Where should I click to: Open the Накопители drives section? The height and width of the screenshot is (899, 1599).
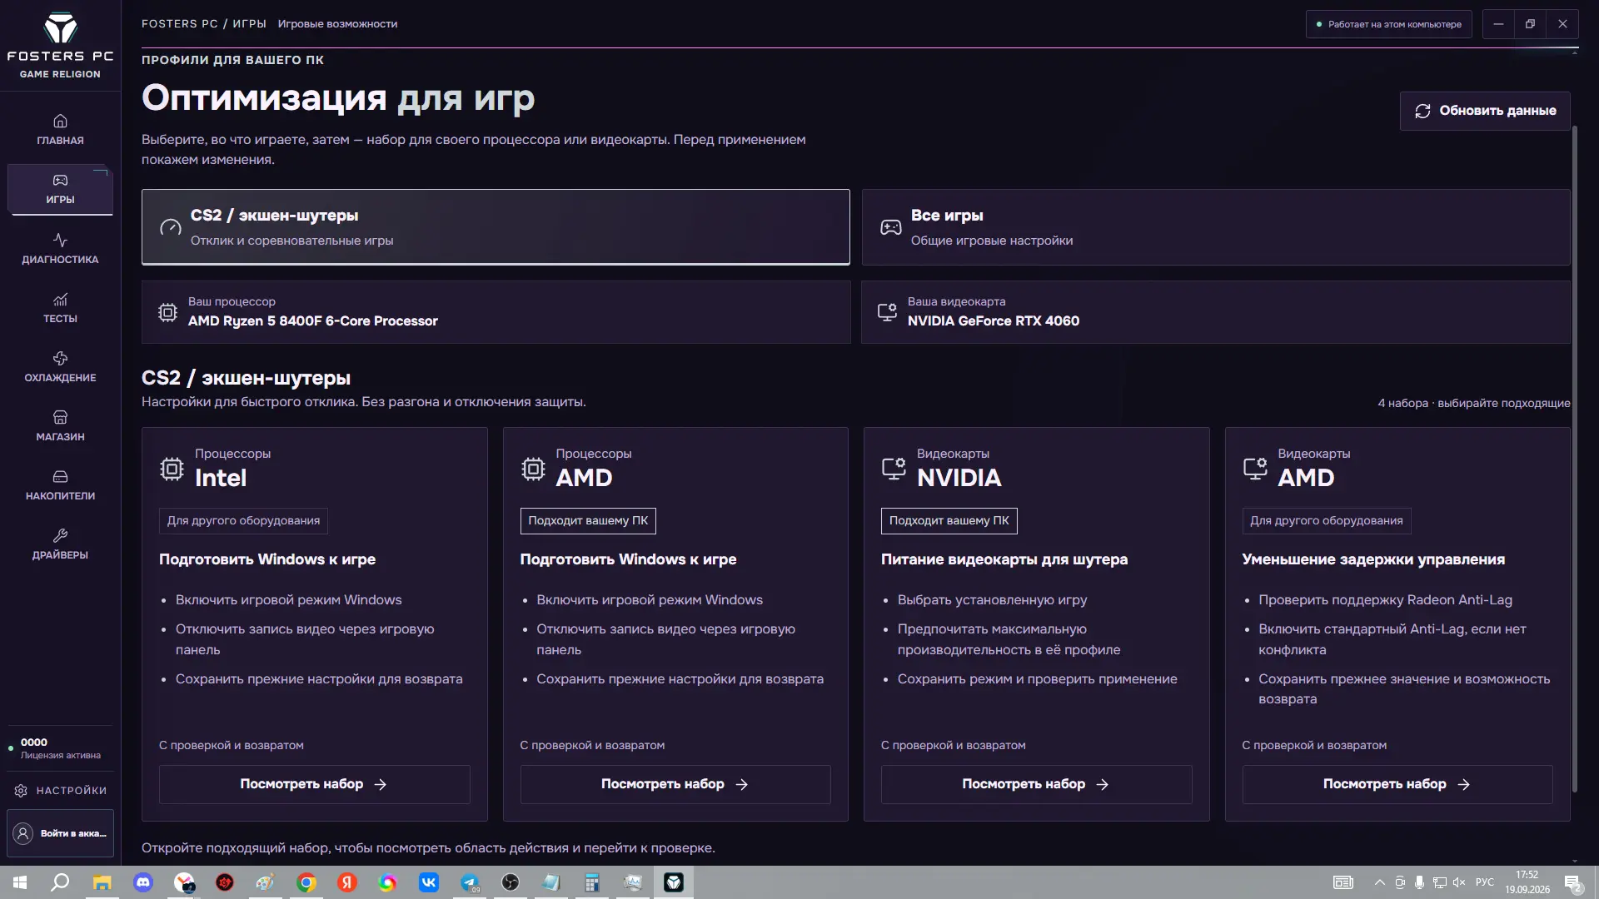click(x=60, y=485)
